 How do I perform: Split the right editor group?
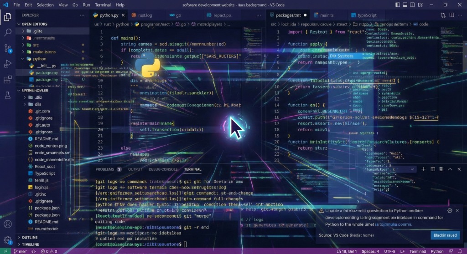(x=452, y=15)
